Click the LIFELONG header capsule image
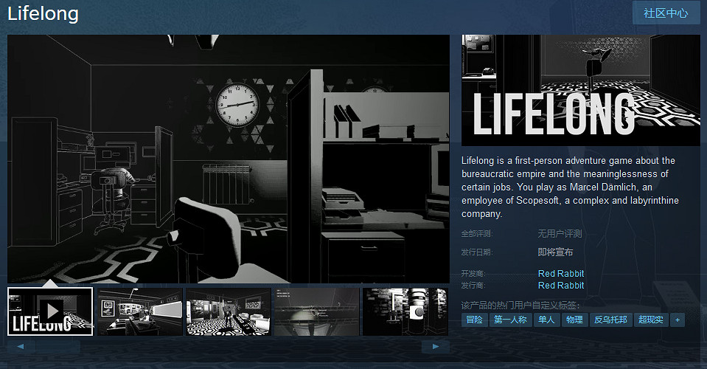This screenshot has width=707, height=369. [x=581, y=90]
